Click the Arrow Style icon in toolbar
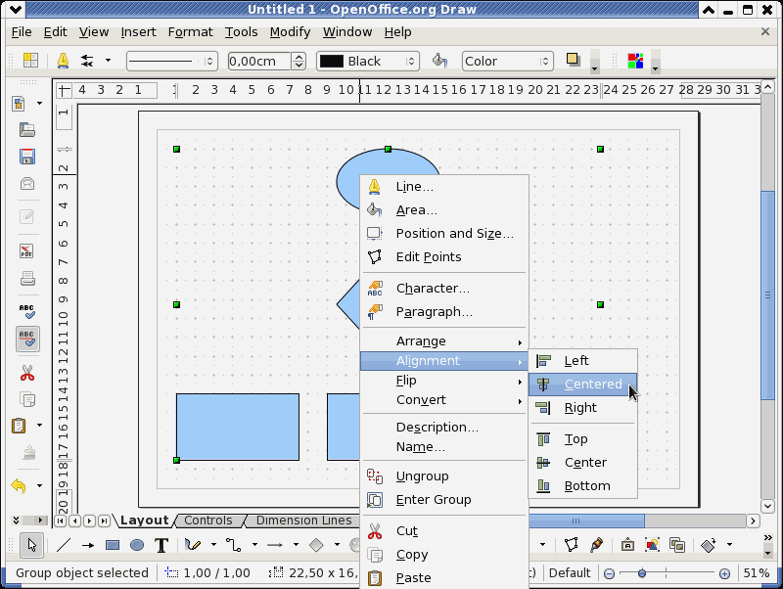Image resolution: width=783 pixels, height=589 pixels. click(87, 61)
